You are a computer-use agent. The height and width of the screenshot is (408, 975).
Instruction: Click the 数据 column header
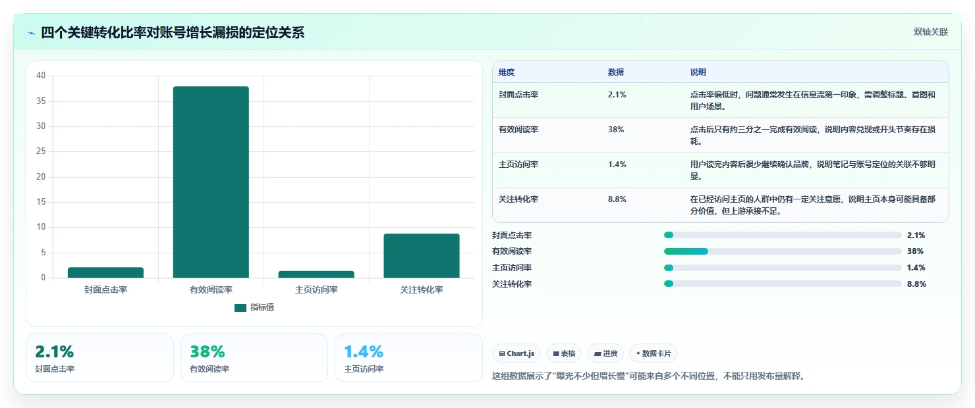pyautogui.click(x=616, y=72)
